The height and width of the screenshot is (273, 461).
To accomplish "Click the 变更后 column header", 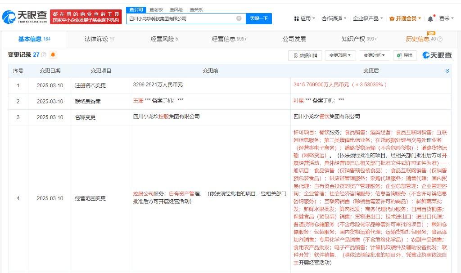I will 371,71.
